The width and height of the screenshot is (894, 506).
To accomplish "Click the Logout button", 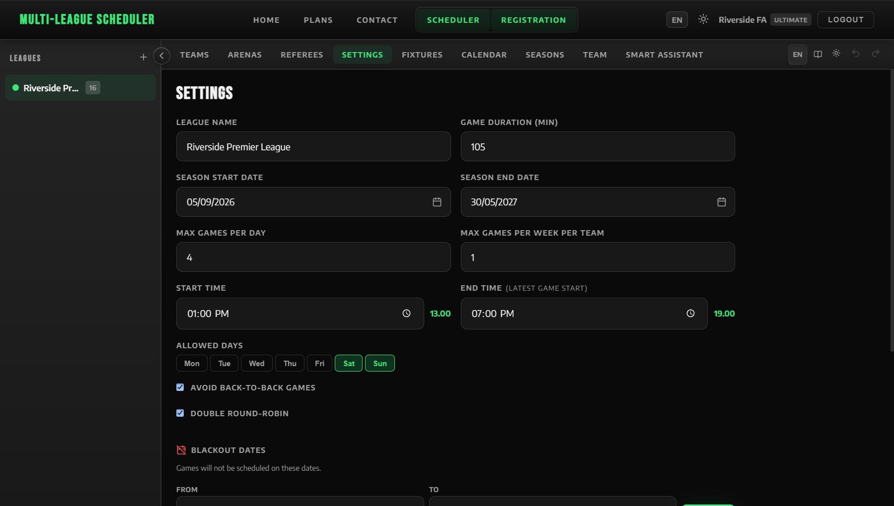I will pyautogui.click(x=846, y=19).
